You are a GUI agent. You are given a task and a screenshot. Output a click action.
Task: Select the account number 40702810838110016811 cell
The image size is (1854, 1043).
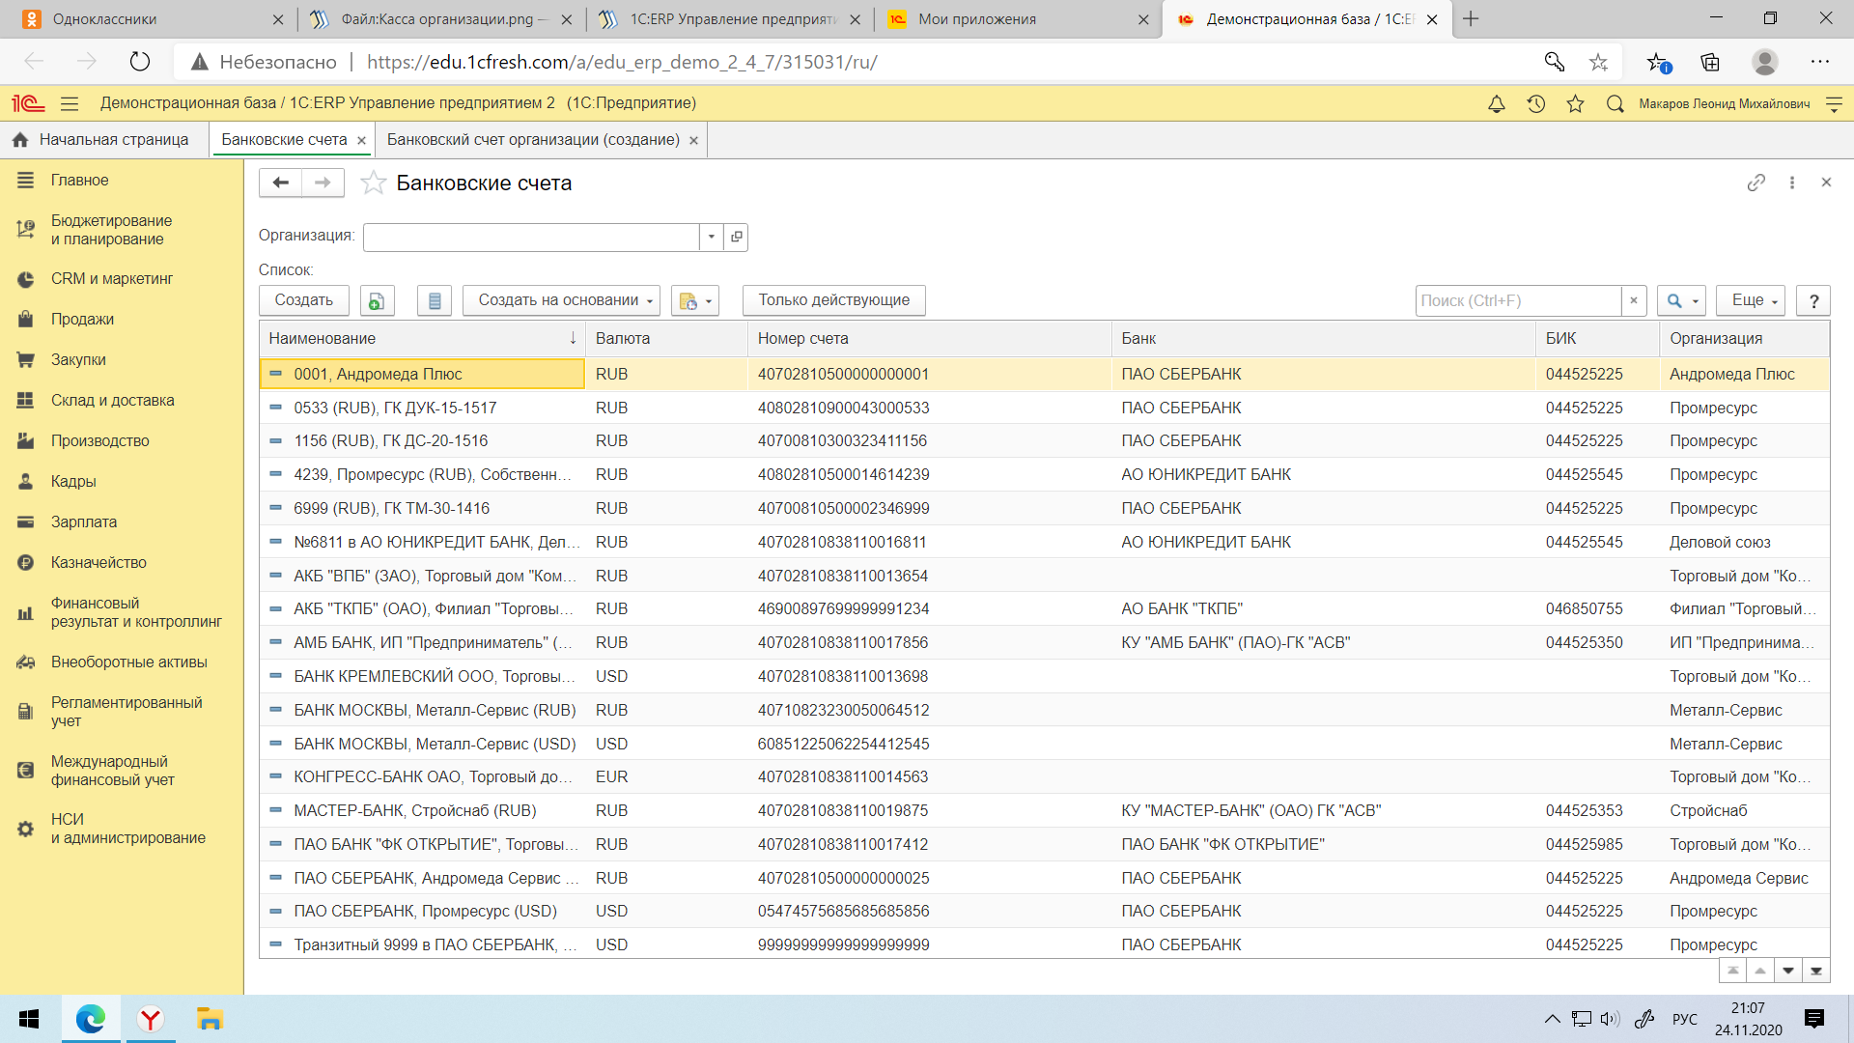point(929,542)
